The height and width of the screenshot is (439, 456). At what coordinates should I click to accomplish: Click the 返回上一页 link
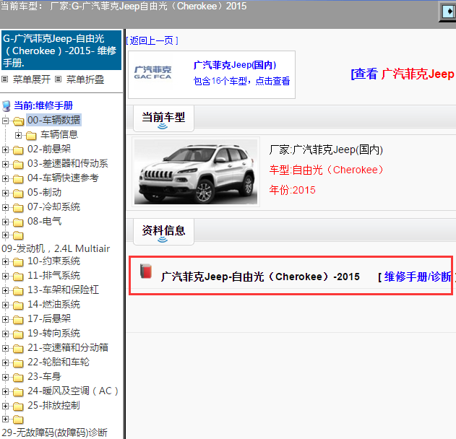coord(152,40)
